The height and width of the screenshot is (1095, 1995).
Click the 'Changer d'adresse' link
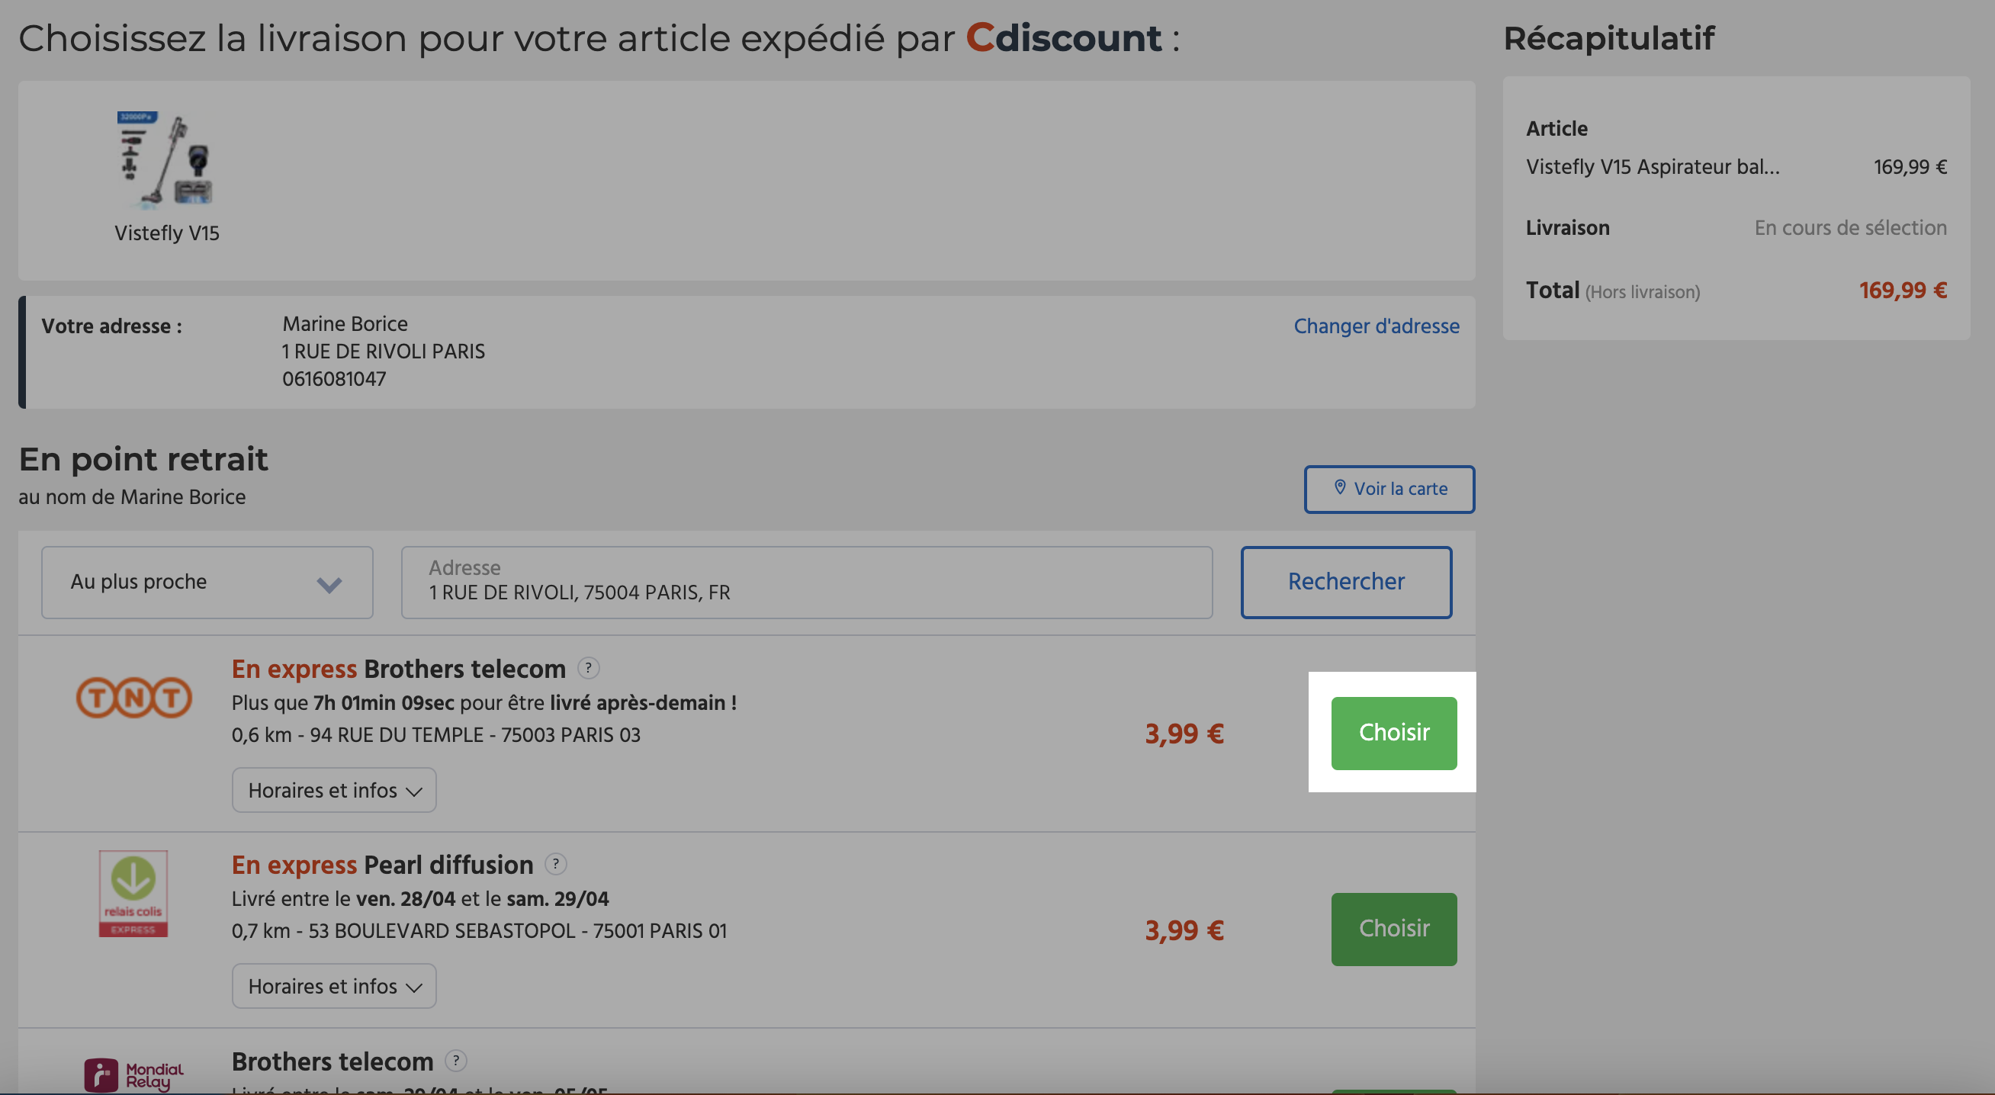[1376, 326]
